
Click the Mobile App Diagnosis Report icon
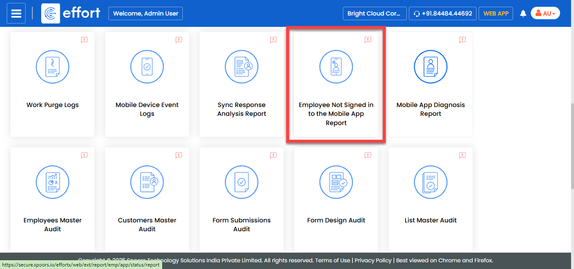pyautogui.click(x=431, y=67)
